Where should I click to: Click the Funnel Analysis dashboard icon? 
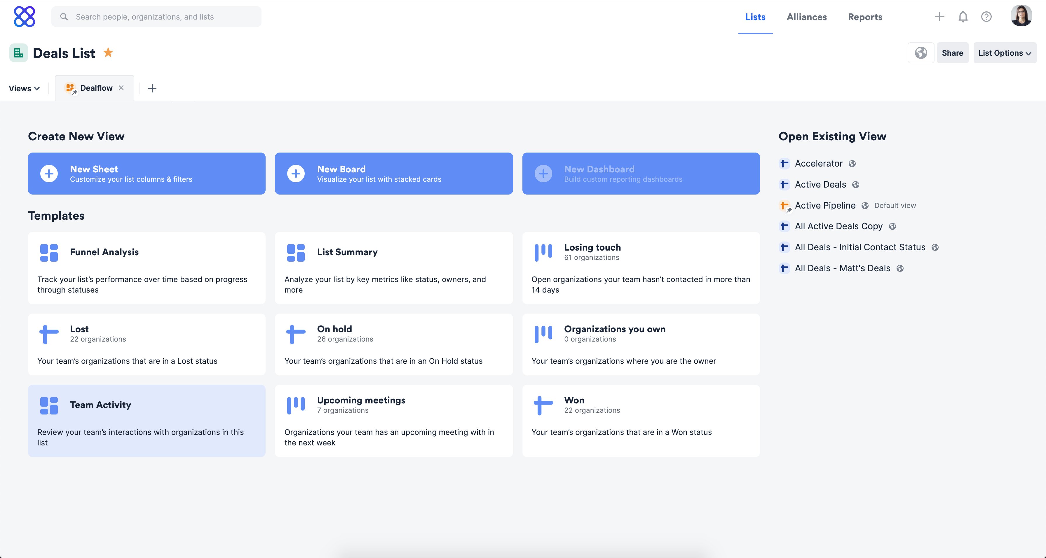click(49, 252)
